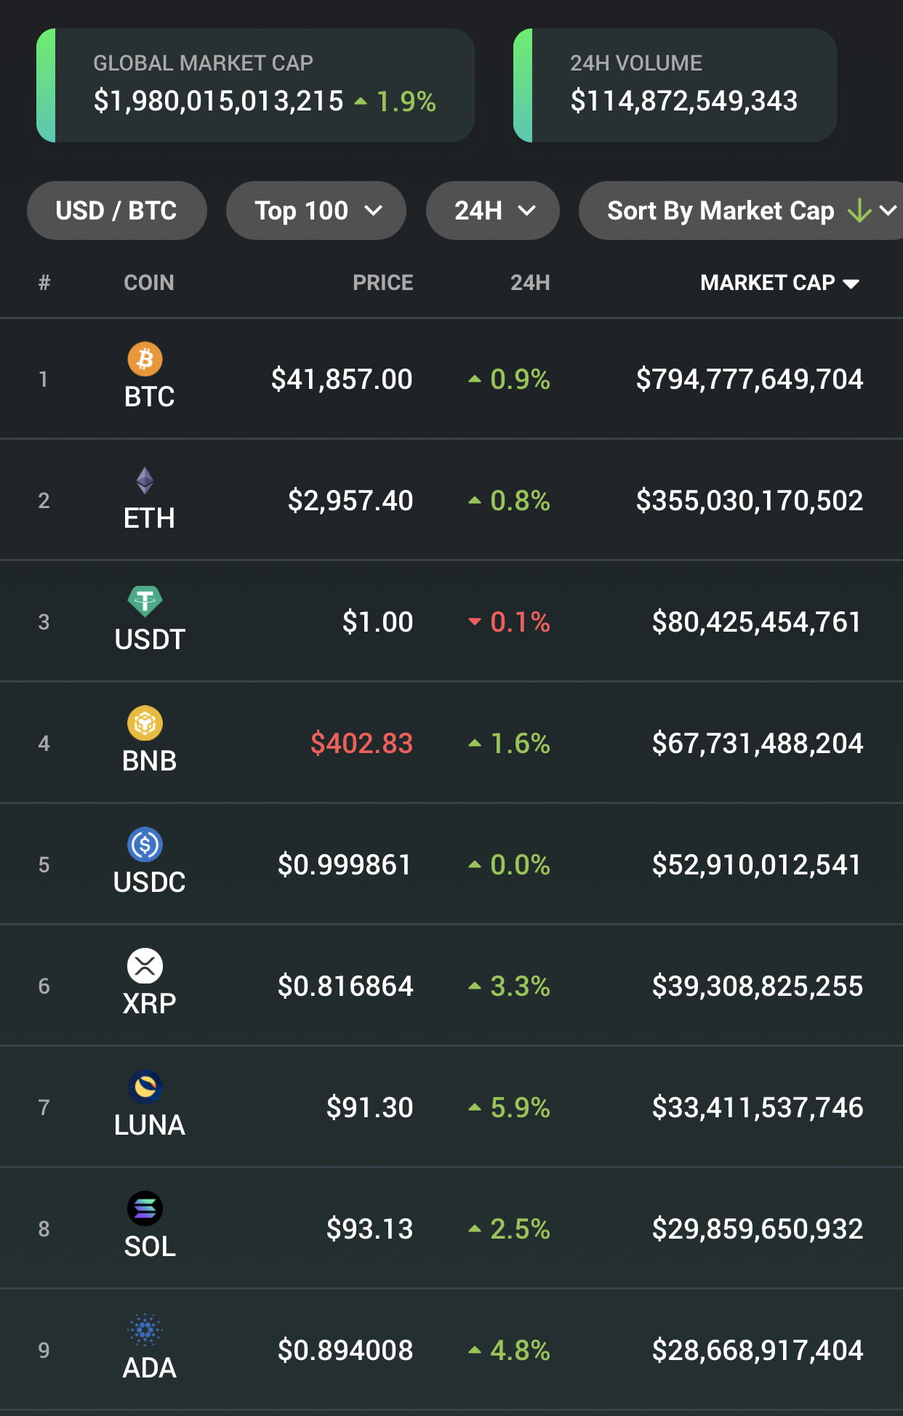Open the Bitcoin coin icon
The height and width of the screenshot is (1416, 903).
pos(145,359)
